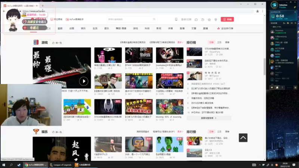
Task: Open the 舞蹈·偶像 navigation category
Action: pos(121,28)
